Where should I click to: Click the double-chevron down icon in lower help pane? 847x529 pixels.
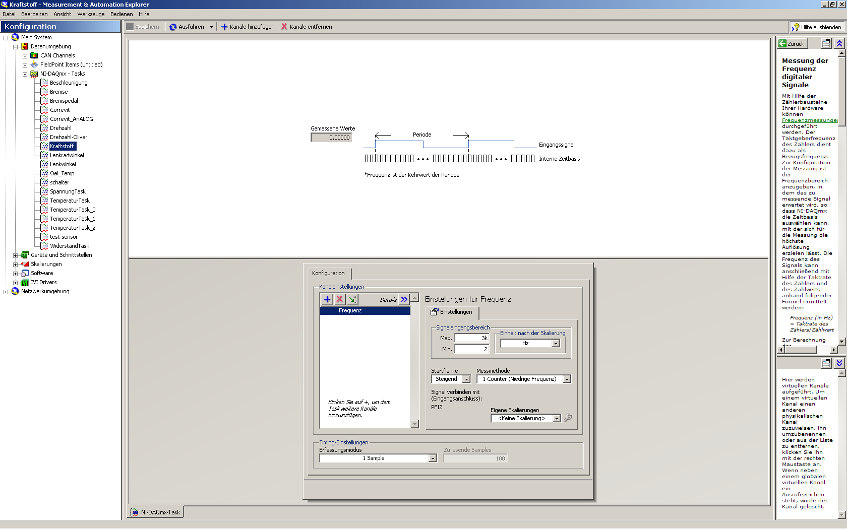pyautogui.click(x=839, y=363)
